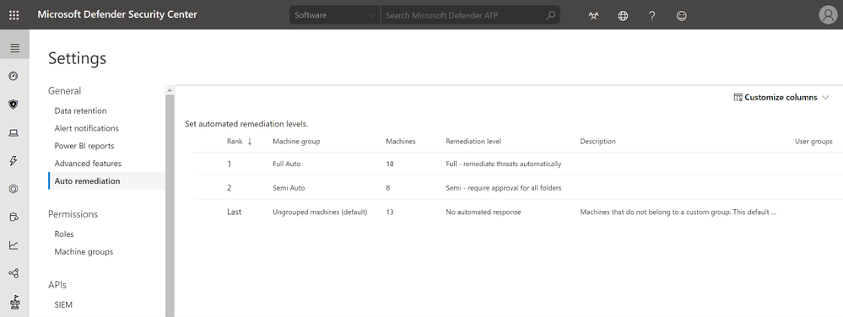
Task: Click the user account avatar
Action: pos(828,15)
